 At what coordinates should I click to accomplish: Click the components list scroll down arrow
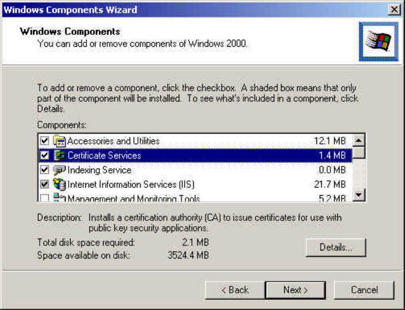click(358, 195)
